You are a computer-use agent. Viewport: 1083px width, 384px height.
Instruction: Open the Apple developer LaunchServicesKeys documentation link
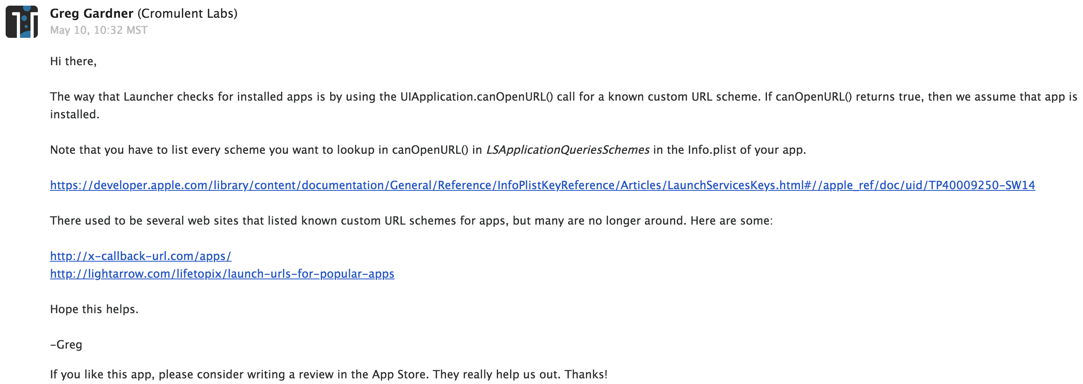click(x=542, y=185)
